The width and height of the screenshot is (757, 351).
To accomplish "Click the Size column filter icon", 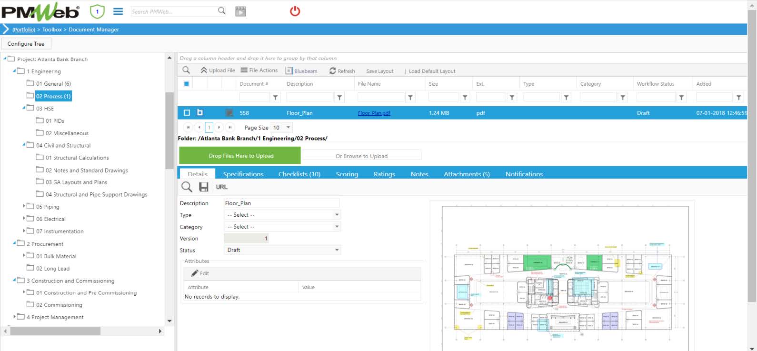I will point(465,98).
